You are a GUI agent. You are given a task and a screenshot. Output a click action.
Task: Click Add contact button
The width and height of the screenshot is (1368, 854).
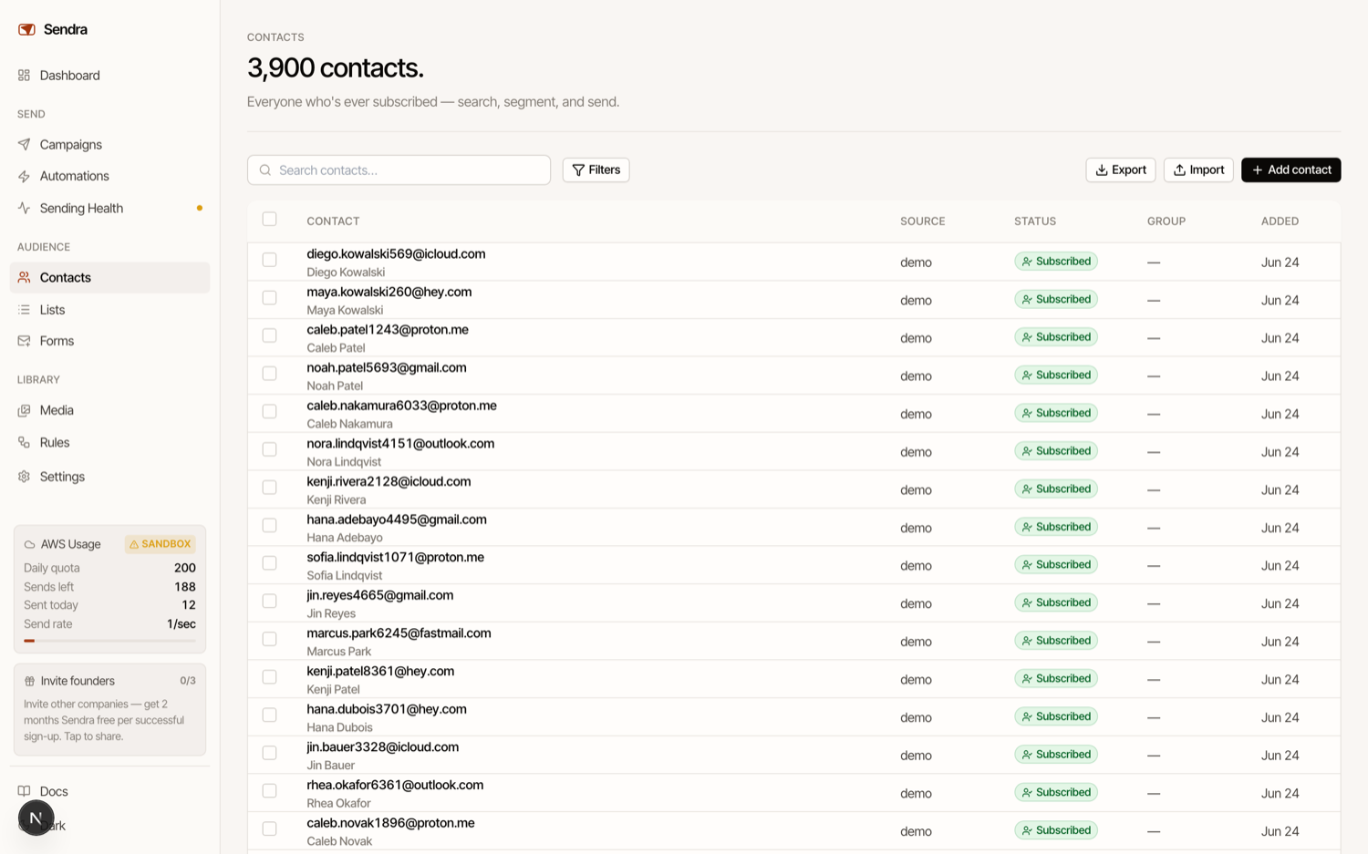tap(1290, 170)
